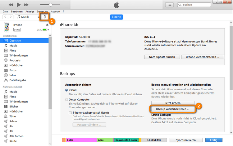Select Übersicht in the sidebar
This screenshot has width=233, height=146.
pyautogui.click(x=24, y=41)
